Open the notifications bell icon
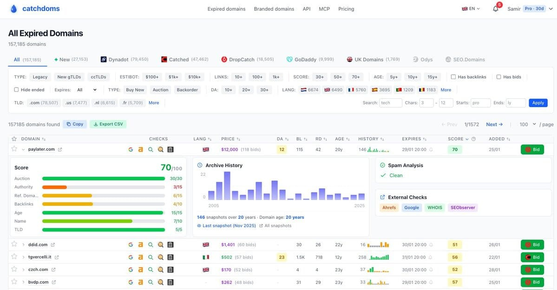 [x=496, y=9]
